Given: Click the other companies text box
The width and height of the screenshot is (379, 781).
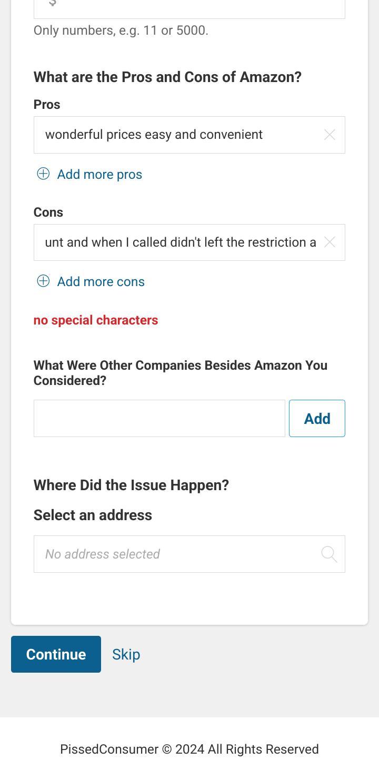Looking at the screenshot, I should [x=159, y=418].
